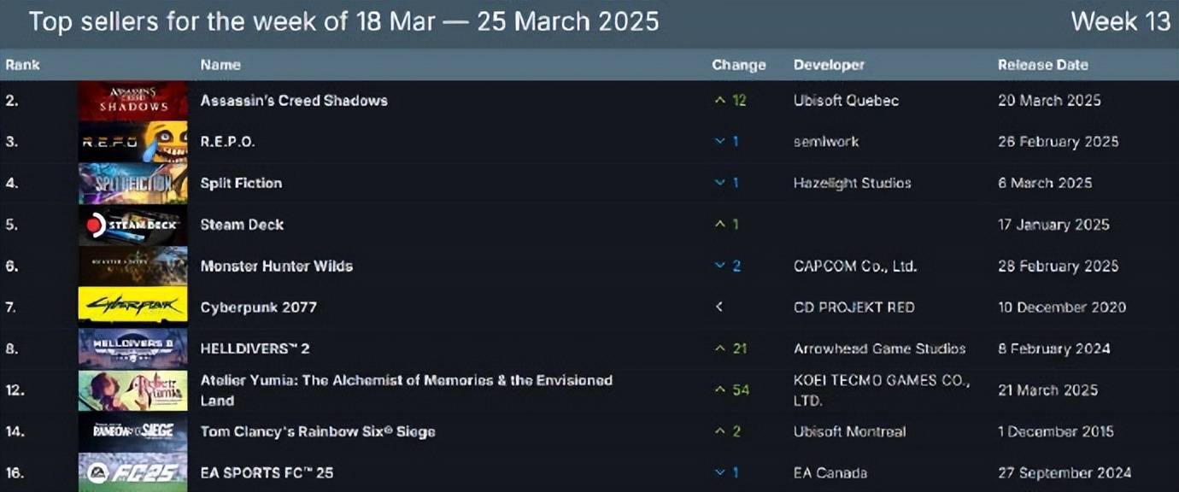The image size is (1179, 492).
Task: Click the yellow Cyberpunk logo thumbnail
Action: tap(132, 307)
